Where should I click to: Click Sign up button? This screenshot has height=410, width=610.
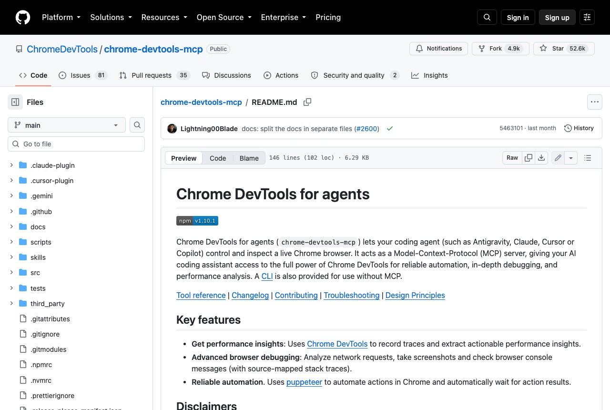pos(557,17)
